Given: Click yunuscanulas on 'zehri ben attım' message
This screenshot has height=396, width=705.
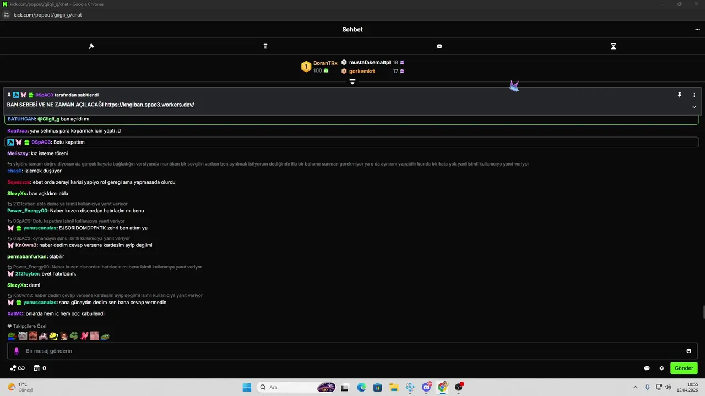Looking at the screenshot, I should (x=40, y=228).
